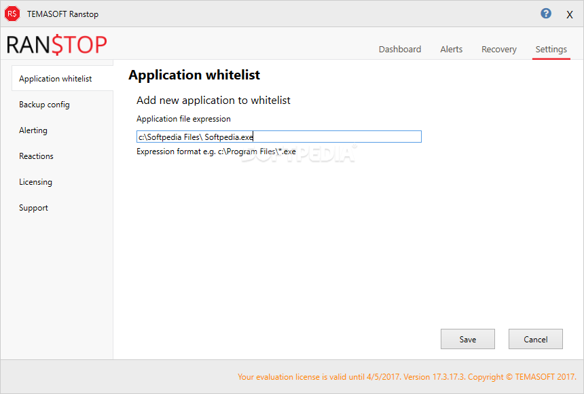The image size is (584, 394).
Task: Select Application whitelist in the sidebar
Action: [62, 78]
